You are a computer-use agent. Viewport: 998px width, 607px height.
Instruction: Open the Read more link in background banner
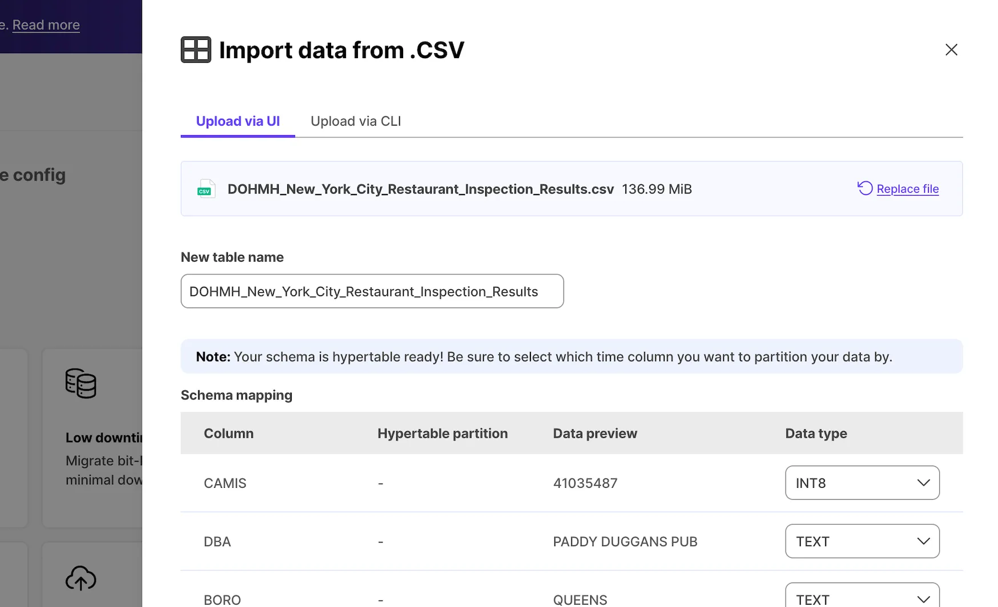(x=46, y=25)
